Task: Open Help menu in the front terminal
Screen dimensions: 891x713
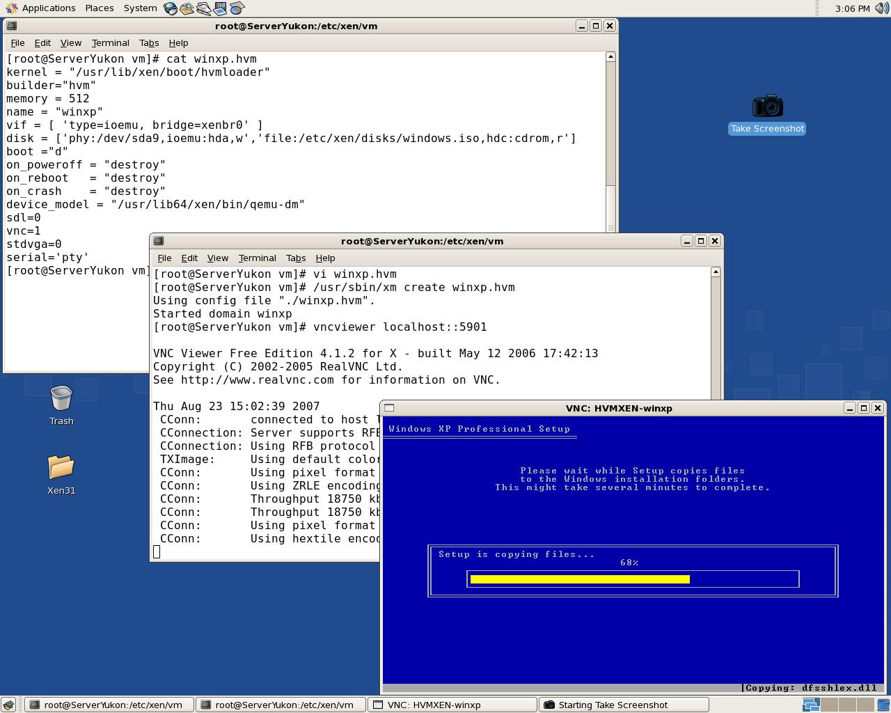Action: 325,258
